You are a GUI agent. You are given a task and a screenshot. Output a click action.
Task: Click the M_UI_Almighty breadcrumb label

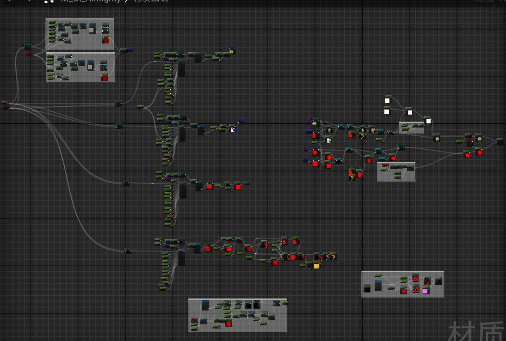pyautogui.click(x=91, y=1)
